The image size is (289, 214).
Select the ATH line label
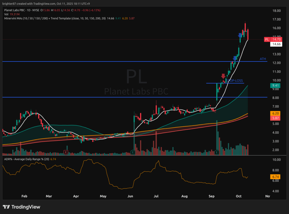click(263, 59)
